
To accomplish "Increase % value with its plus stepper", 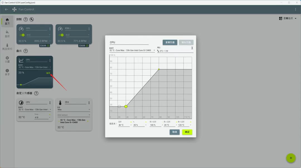I will pos(146,122).
